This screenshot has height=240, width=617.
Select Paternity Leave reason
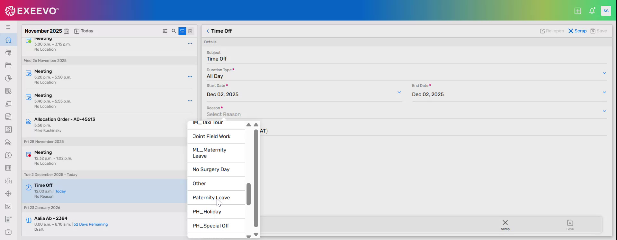216,198
